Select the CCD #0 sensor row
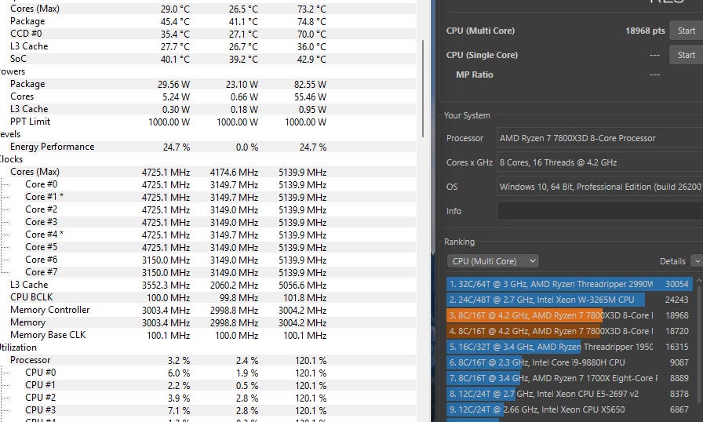703x422 pixels. point(208,34)
